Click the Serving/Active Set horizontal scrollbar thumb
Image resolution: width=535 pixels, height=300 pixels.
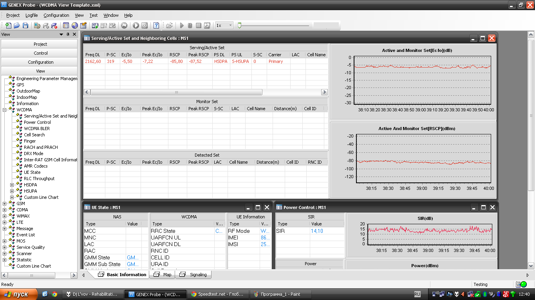point(176,92)
